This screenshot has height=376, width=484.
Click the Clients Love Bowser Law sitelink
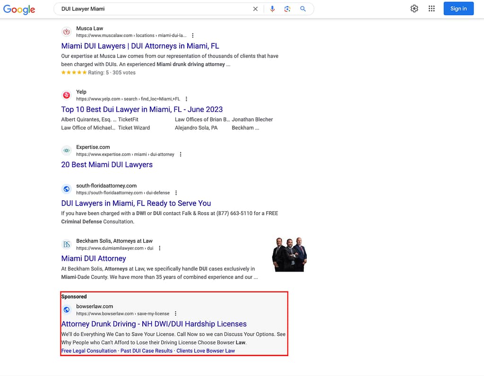click(206, 350)
